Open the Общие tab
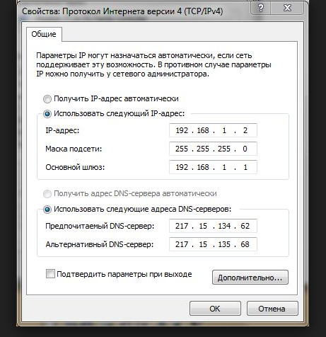Viewport: 326px width, 337px height. pos(44,34)
